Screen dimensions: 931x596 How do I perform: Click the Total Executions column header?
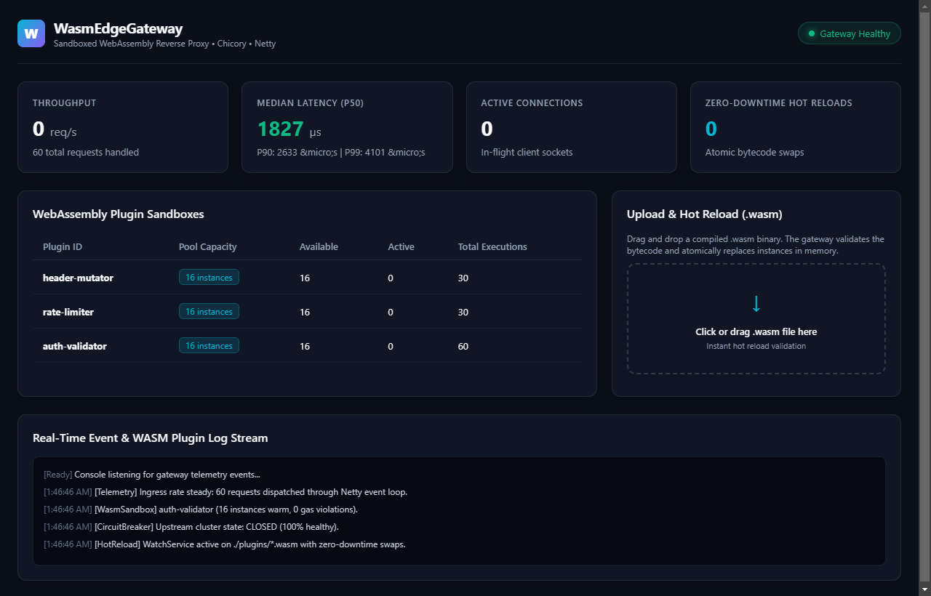(x=492, y=247)
